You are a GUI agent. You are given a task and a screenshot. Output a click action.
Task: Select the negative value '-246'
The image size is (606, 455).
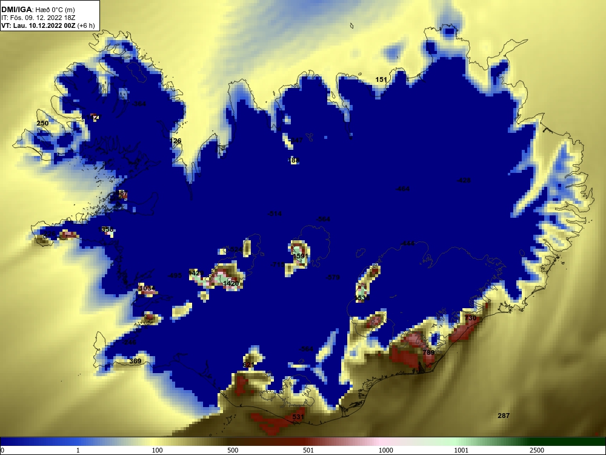pos(129,342)
